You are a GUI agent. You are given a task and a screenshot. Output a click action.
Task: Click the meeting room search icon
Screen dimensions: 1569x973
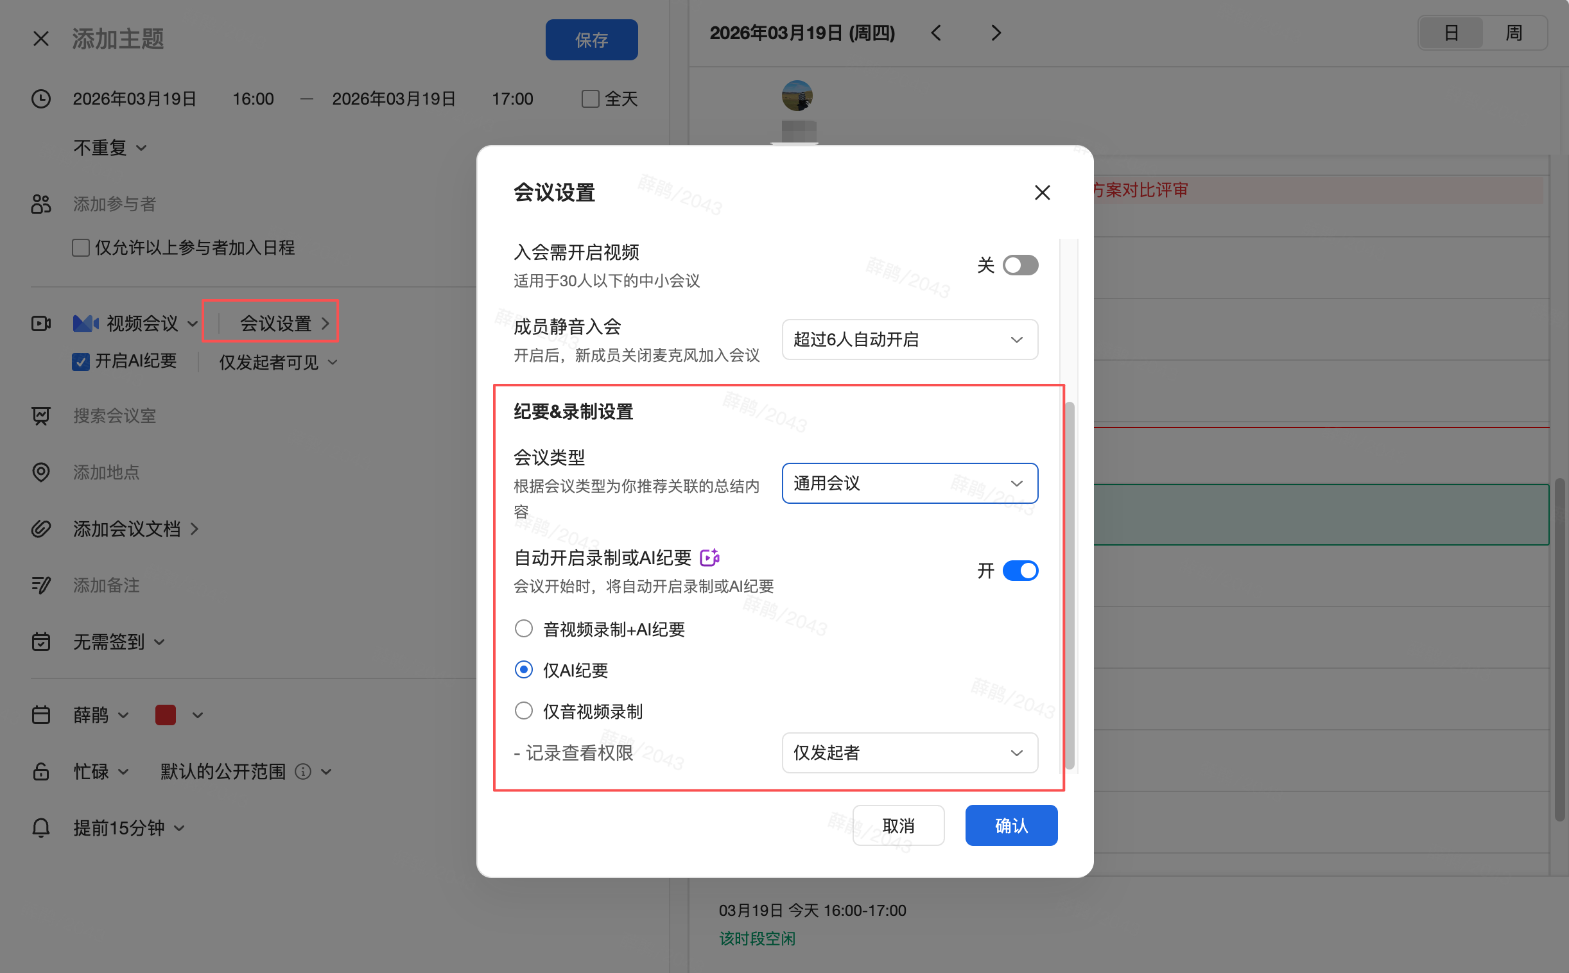pyautogui.click(x=40, y=416)
